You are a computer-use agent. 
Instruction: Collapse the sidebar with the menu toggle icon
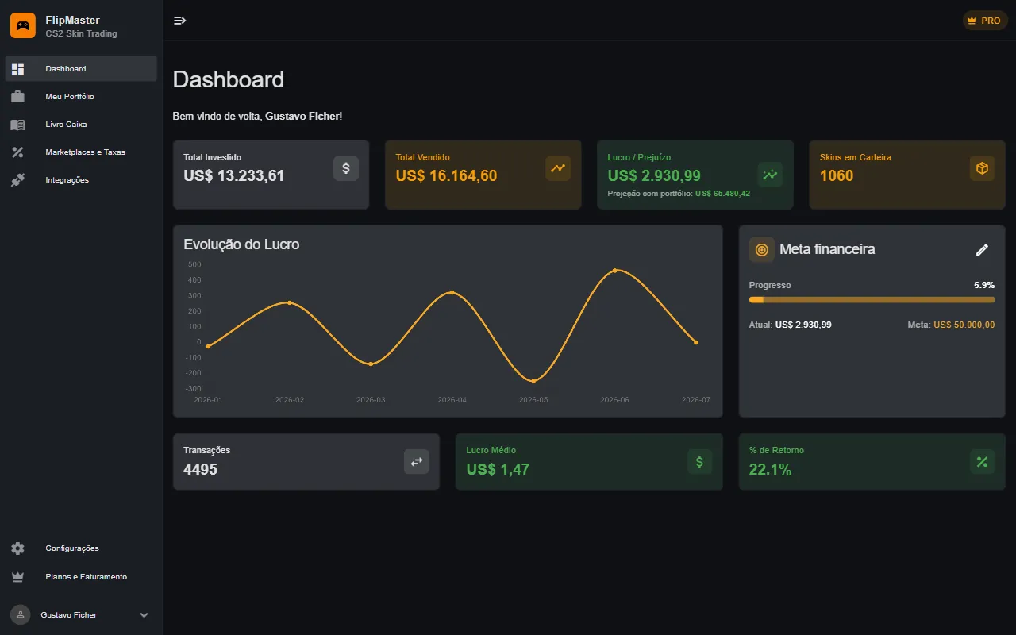[180, 21]
